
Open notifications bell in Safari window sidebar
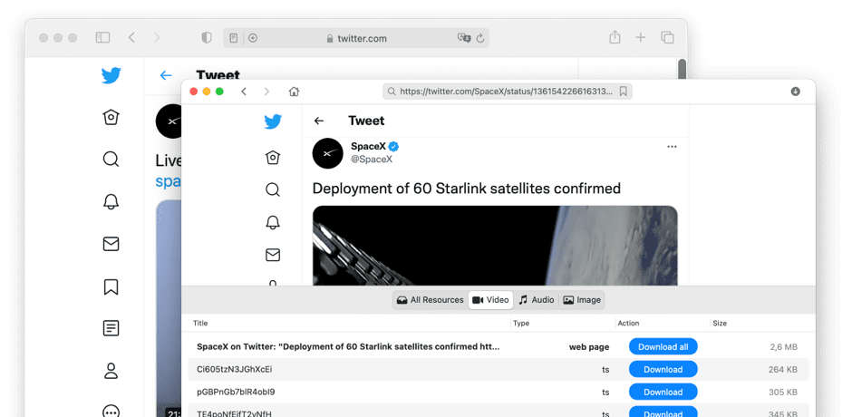coord(111,202)
